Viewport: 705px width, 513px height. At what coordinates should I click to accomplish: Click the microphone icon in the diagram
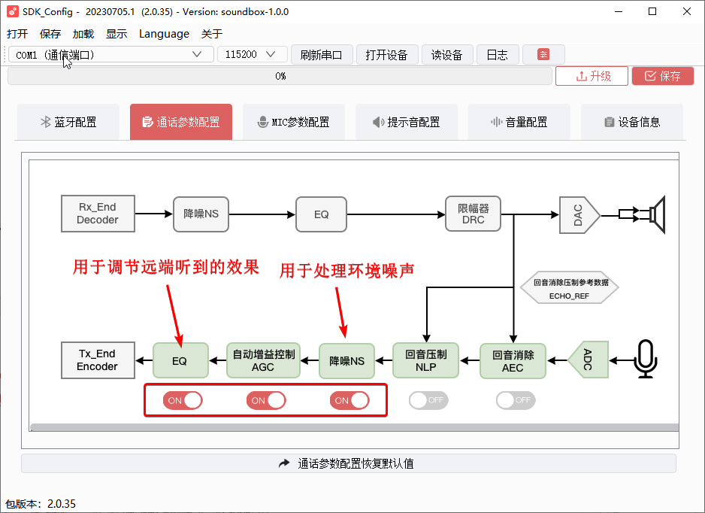click(645, 359)
